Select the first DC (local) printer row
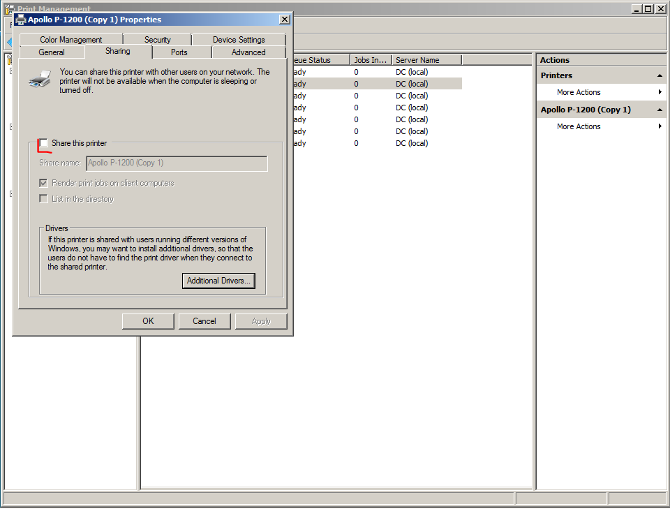The image size is (670, 509). tap(378, 72)
